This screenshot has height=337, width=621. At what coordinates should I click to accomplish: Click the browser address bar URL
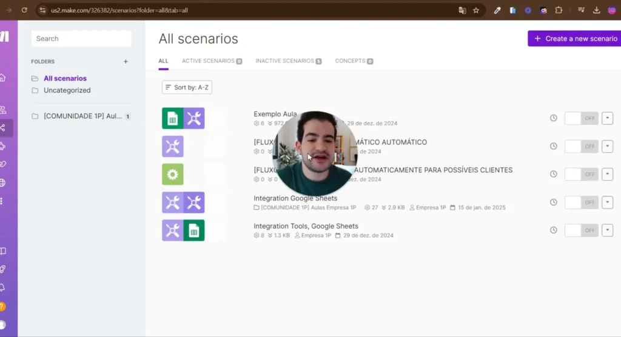point(119,10)
